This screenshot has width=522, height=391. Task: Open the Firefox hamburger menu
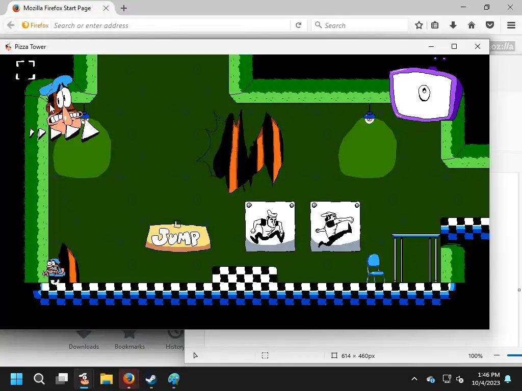click(x=511, y=25)
